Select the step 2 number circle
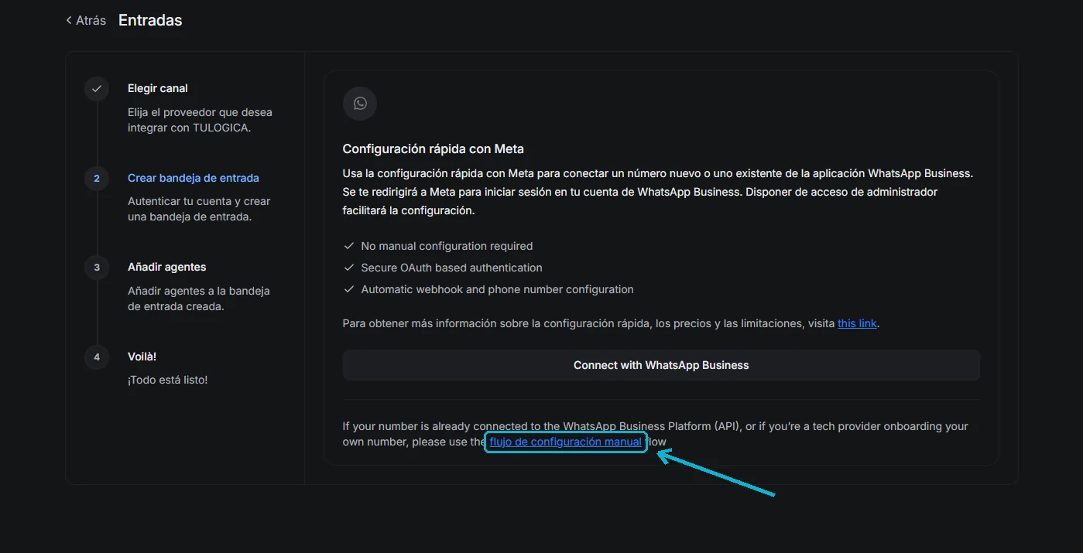This screenshot has height=553, width=1083. (x=97, y=178)
